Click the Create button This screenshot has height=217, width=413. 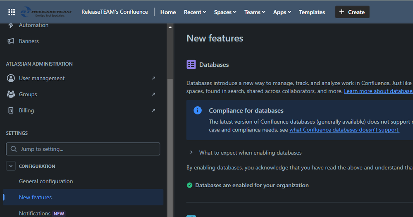point(352,12)
